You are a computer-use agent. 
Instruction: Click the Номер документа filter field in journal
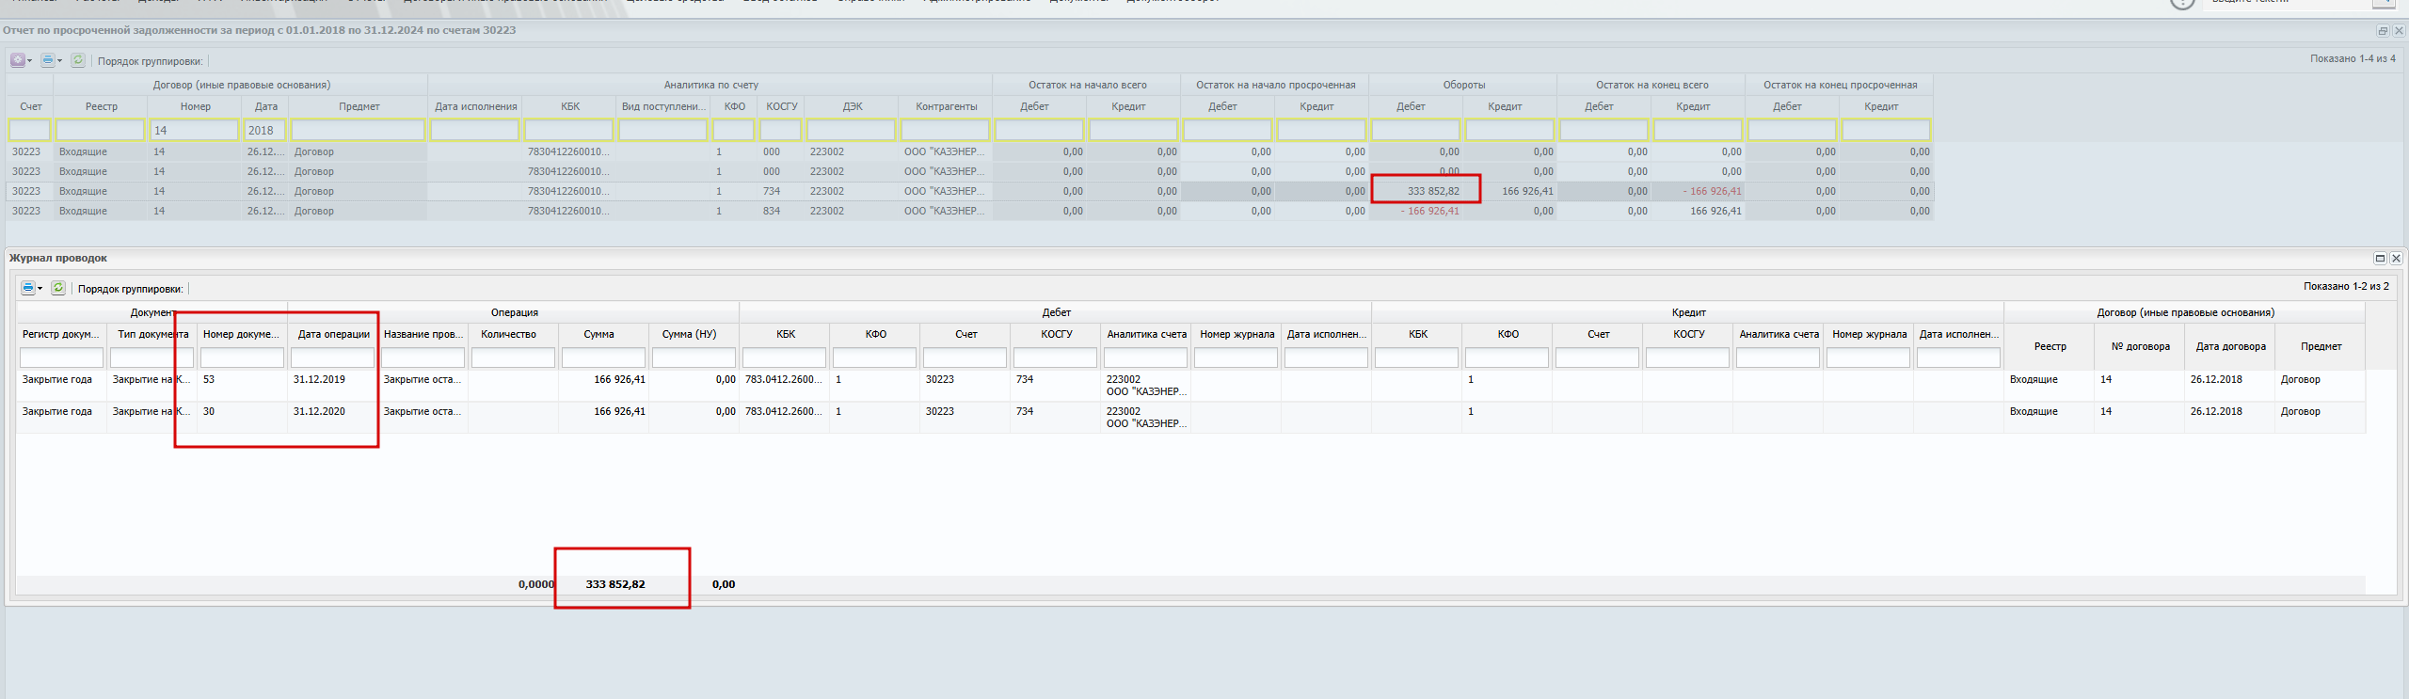coord(242,357)
